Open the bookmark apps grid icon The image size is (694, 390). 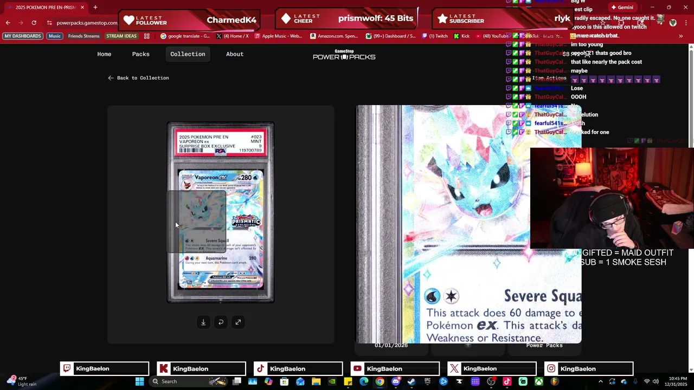point(146,36)
